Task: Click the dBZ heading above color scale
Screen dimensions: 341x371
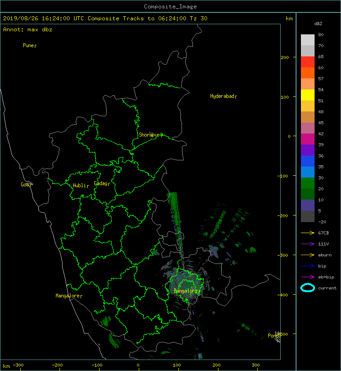Action: click(x=318, y=24)
